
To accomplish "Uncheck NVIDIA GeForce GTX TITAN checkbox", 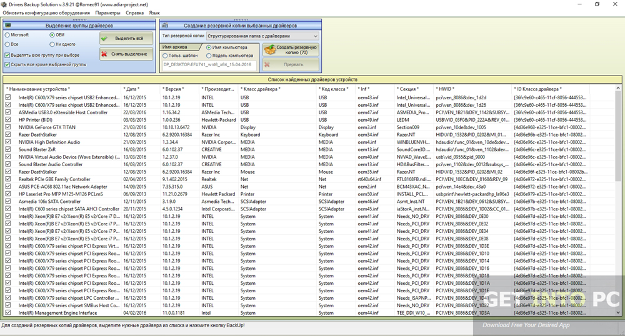I will [8, 127].
